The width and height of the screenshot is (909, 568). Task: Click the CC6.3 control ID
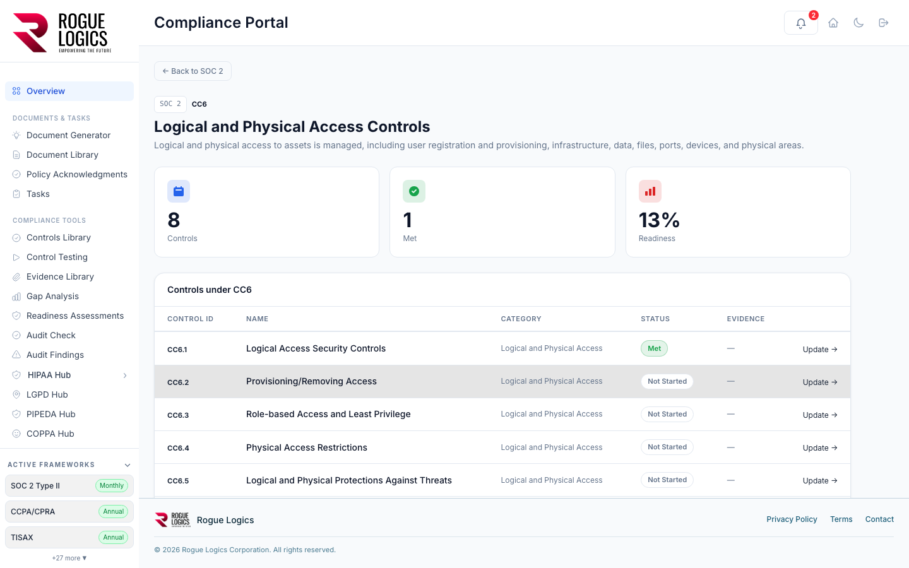coord(178,415)
